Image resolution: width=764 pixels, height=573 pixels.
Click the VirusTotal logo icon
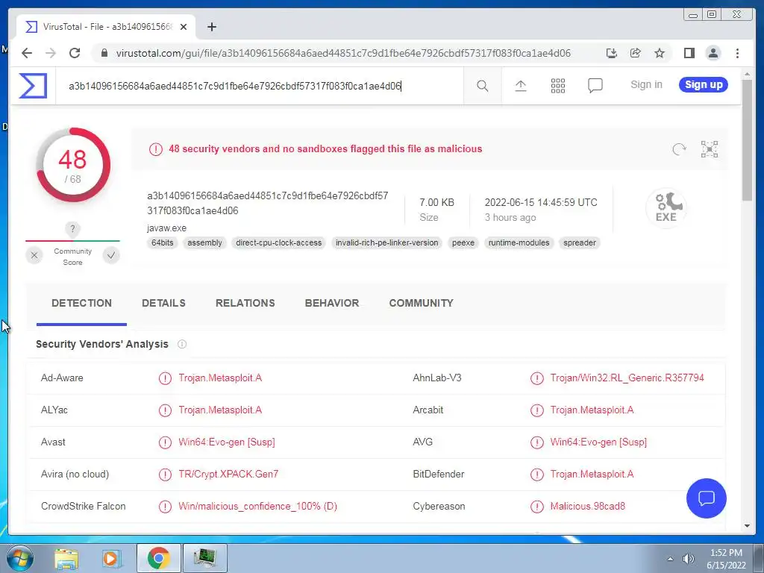(x=33, y=86)
